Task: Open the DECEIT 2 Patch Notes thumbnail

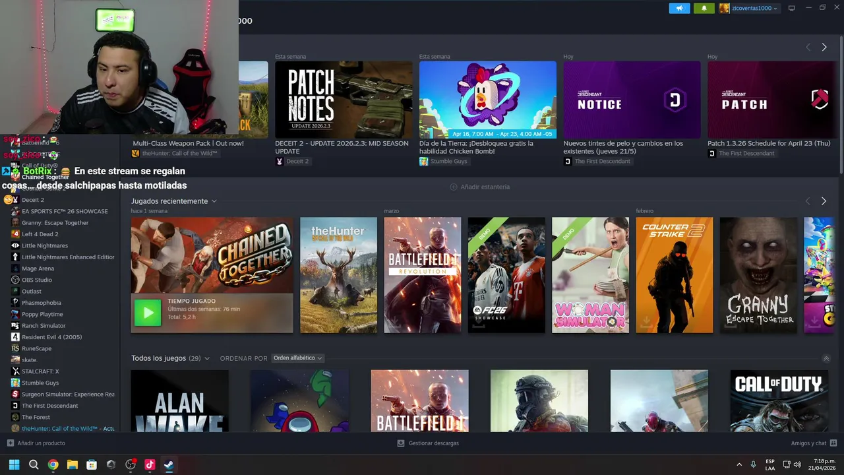Action: [x=344, y=100]
